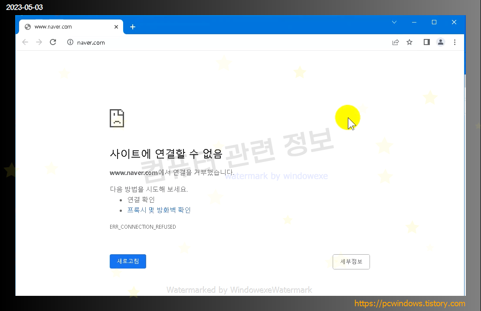This screenshot has height=311, width=481.
Task: Click the sad page error icon
Action: 117,118
